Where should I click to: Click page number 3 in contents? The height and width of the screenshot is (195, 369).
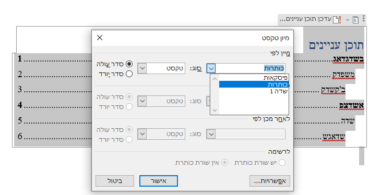[x=20, y=89]
